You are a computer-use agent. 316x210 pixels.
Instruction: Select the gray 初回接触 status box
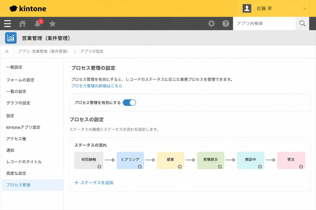(x=89, y=160)
